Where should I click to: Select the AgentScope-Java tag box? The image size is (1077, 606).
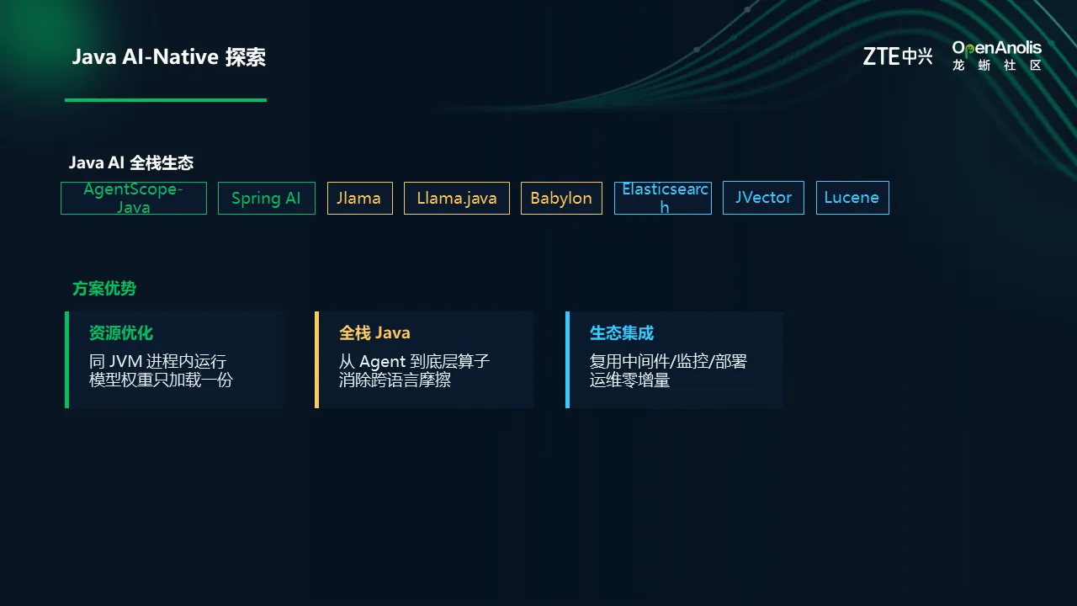(x=134, y=198)
